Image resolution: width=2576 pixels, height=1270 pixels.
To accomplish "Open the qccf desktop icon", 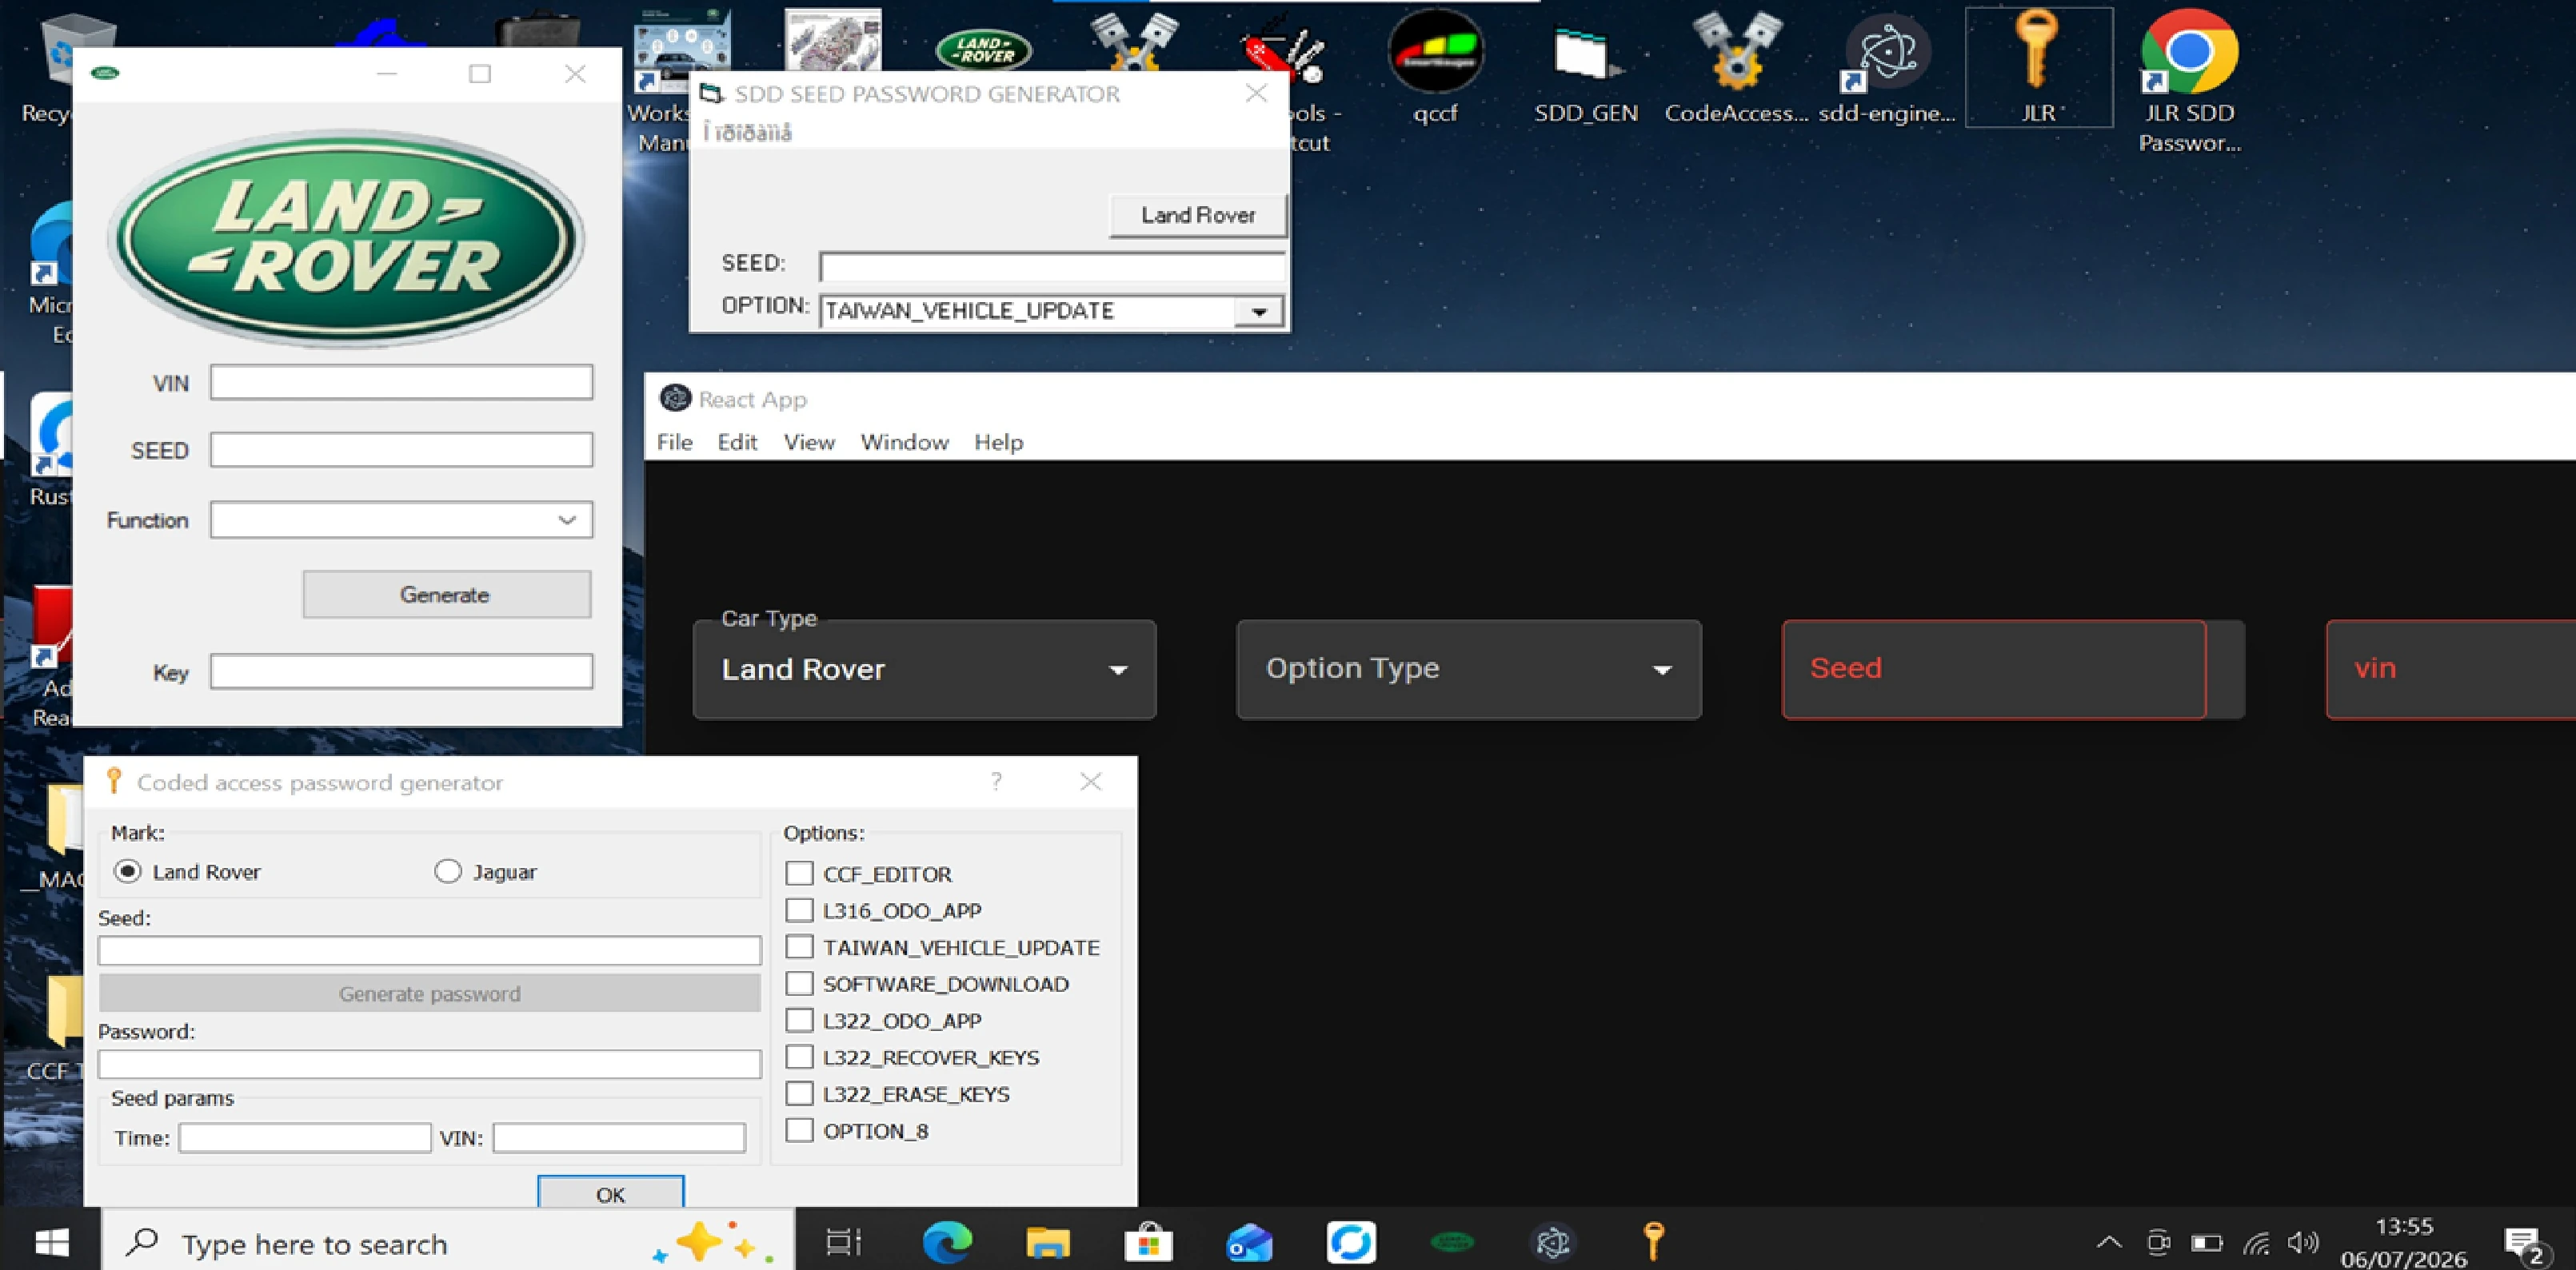I will [1435, 68].
